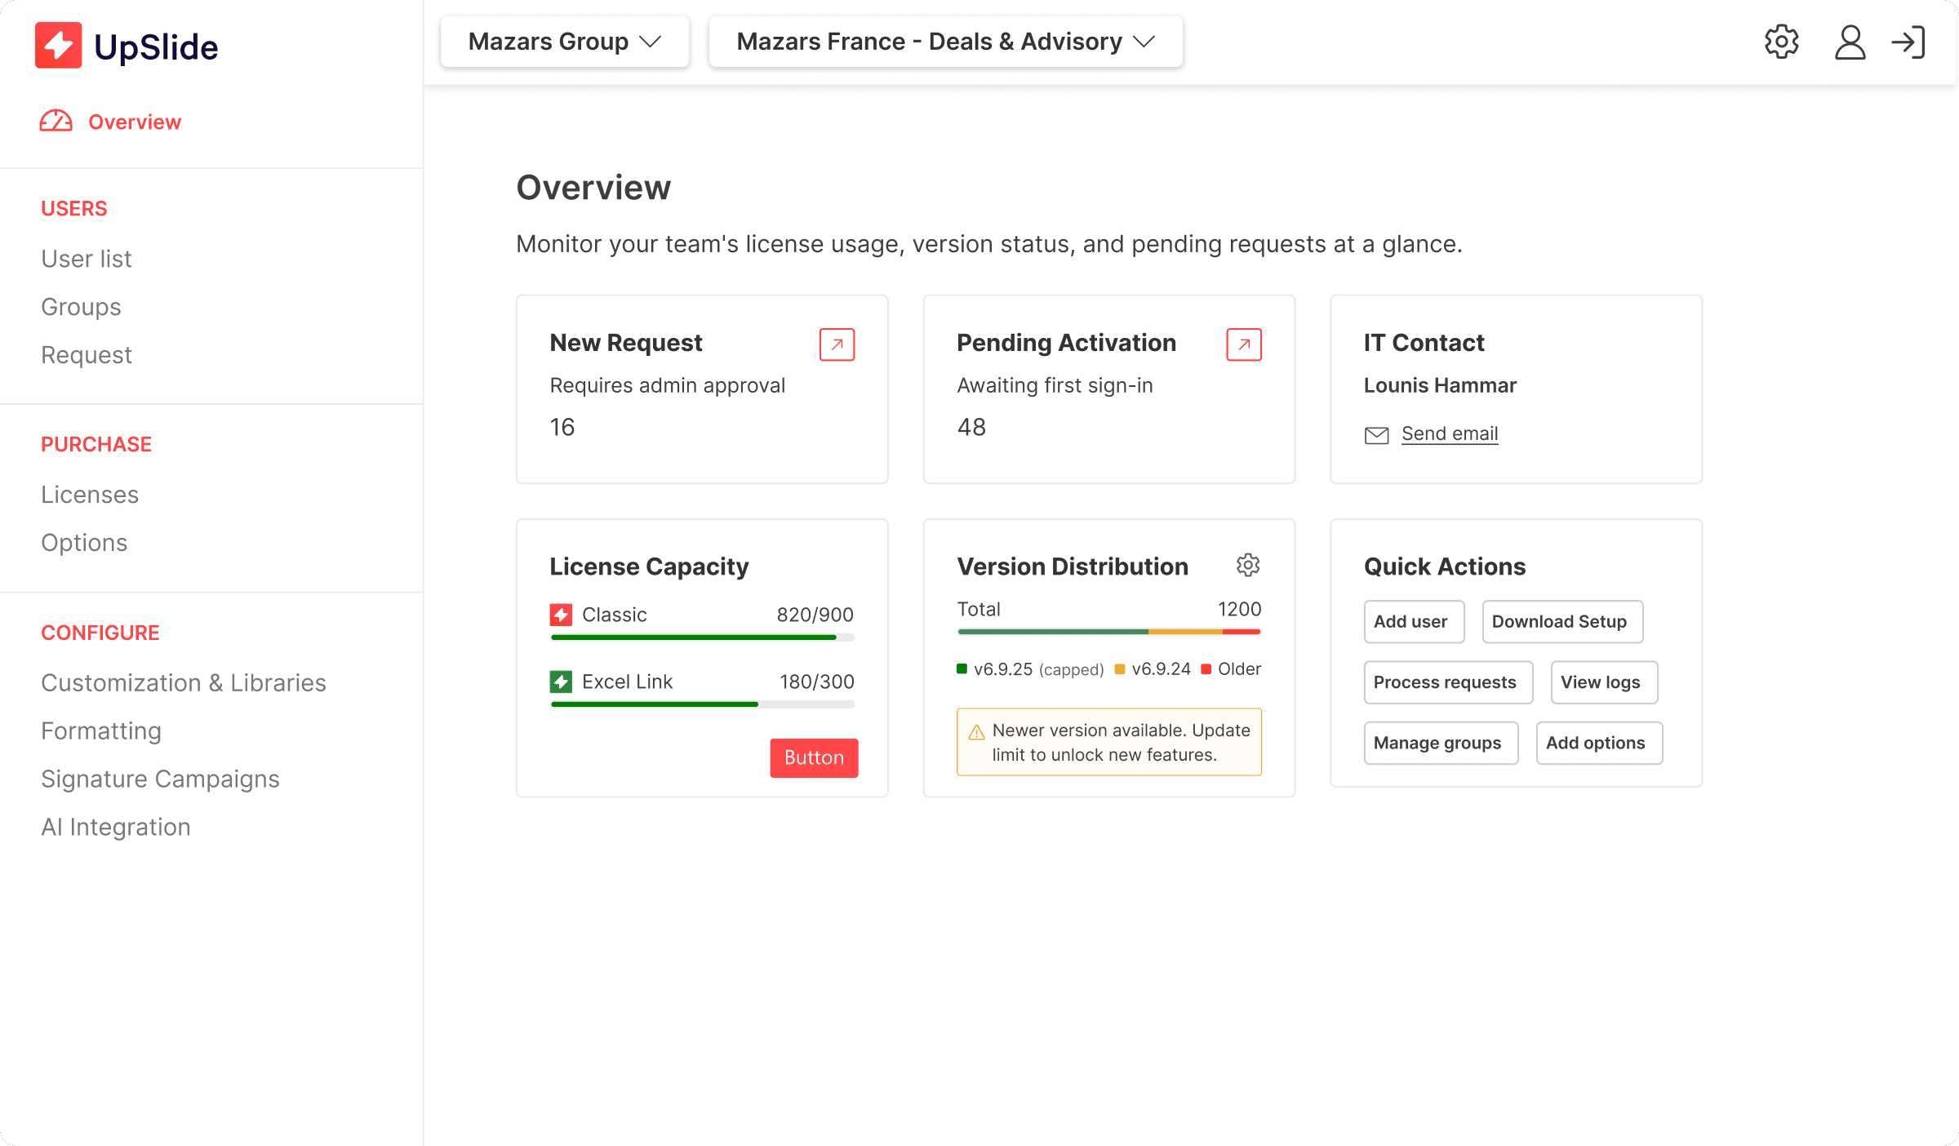Click the Classic license progress bar
The width and height of the screenshot is (1959, 1146).
click(702, 637)
